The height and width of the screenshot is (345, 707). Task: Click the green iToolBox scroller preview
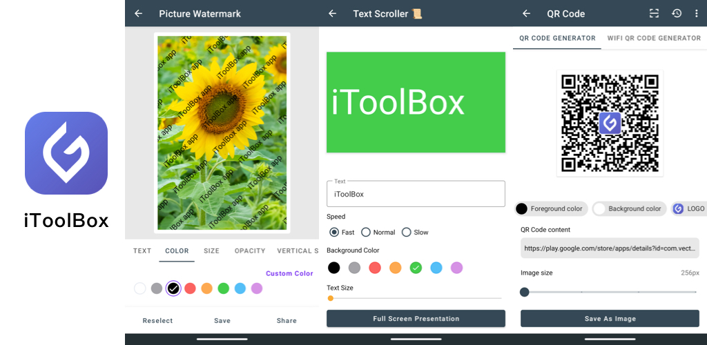(x=416, y=102)
